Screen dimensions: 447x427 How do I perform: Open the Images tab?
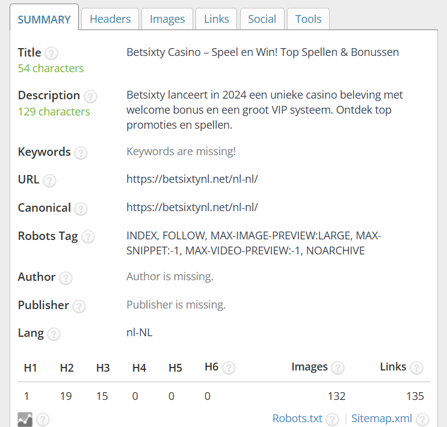[x=167, y=19]
